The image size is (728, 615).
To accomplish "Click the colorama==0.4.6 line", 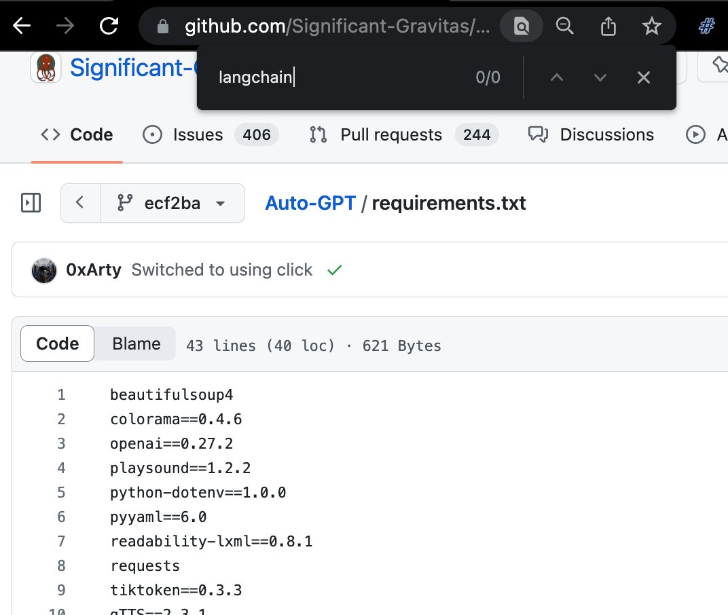I will pyautogui.click(x=176, y=419).
